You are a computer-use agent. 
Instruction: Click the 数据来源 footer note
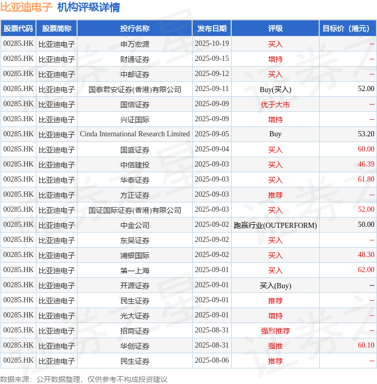pos(84,379)
